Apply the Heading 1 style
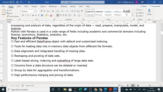The image size is (163, 92). click(108, 13)
